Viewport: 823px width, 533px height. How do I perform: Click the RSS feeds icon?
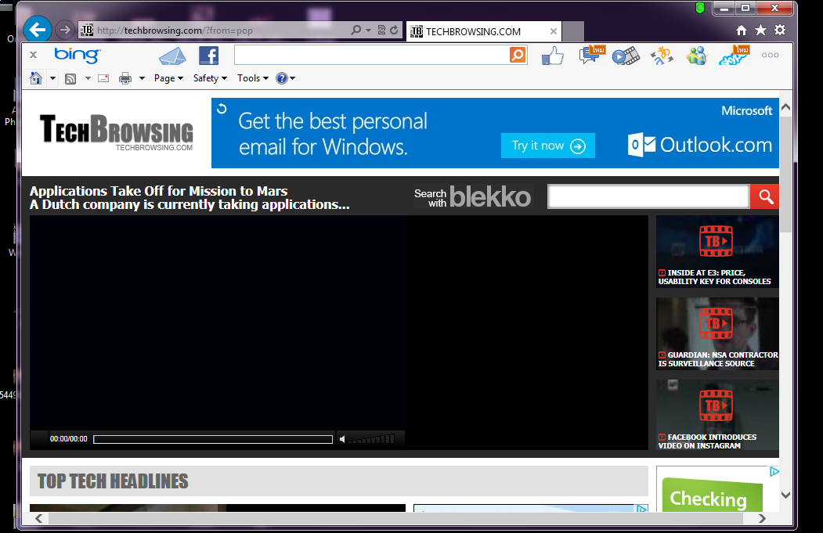pos(70,79)
